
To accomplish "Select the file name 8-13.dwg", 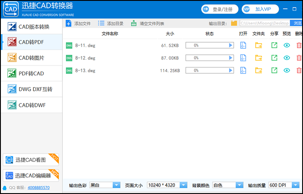I will tap(85, 71).
